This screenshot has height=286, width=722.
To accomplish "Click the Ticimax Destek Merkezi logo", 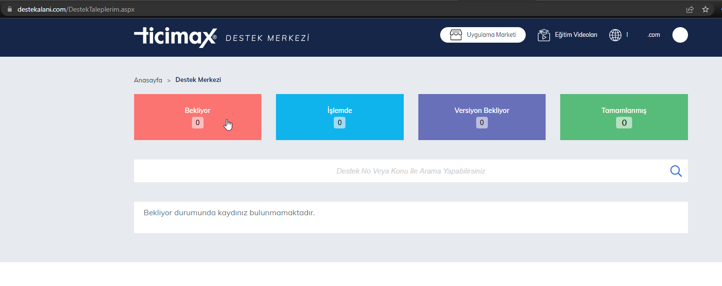I will pyautogui.click(x=222, y=37).
